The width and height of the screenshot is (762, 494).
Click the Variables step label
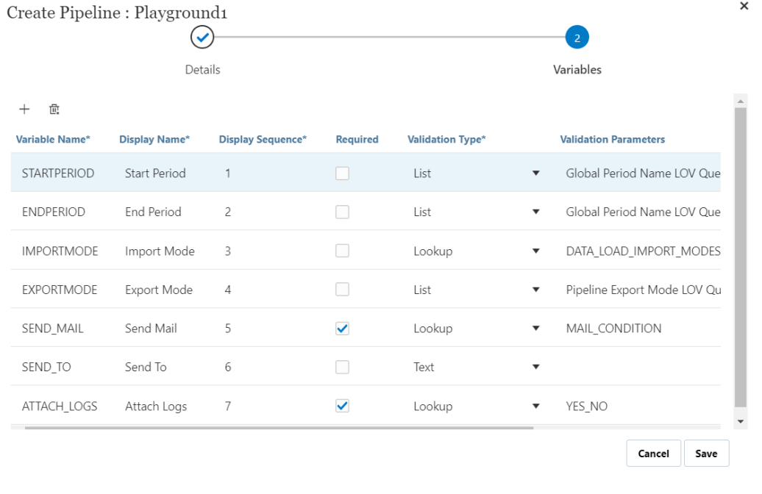577,69
